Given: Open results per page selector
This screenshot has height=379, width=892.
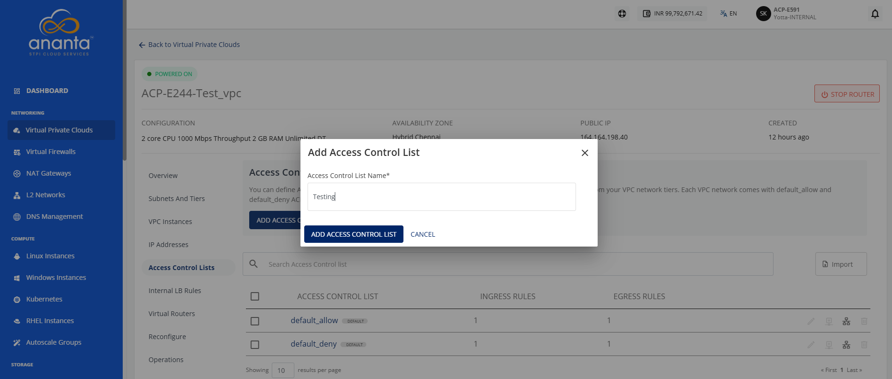Looking at the screenshot, I should pyautogui.click(x=283, y=370).
